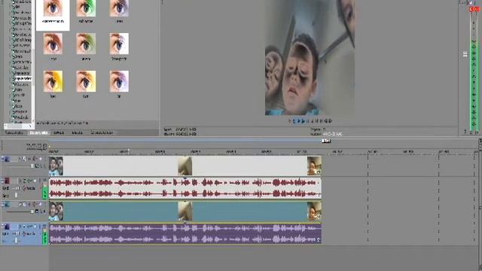This screenshot has width=482, height=271.
Task: Adjust the purple audio track pan slider
Action: click(x=17, y=240)
